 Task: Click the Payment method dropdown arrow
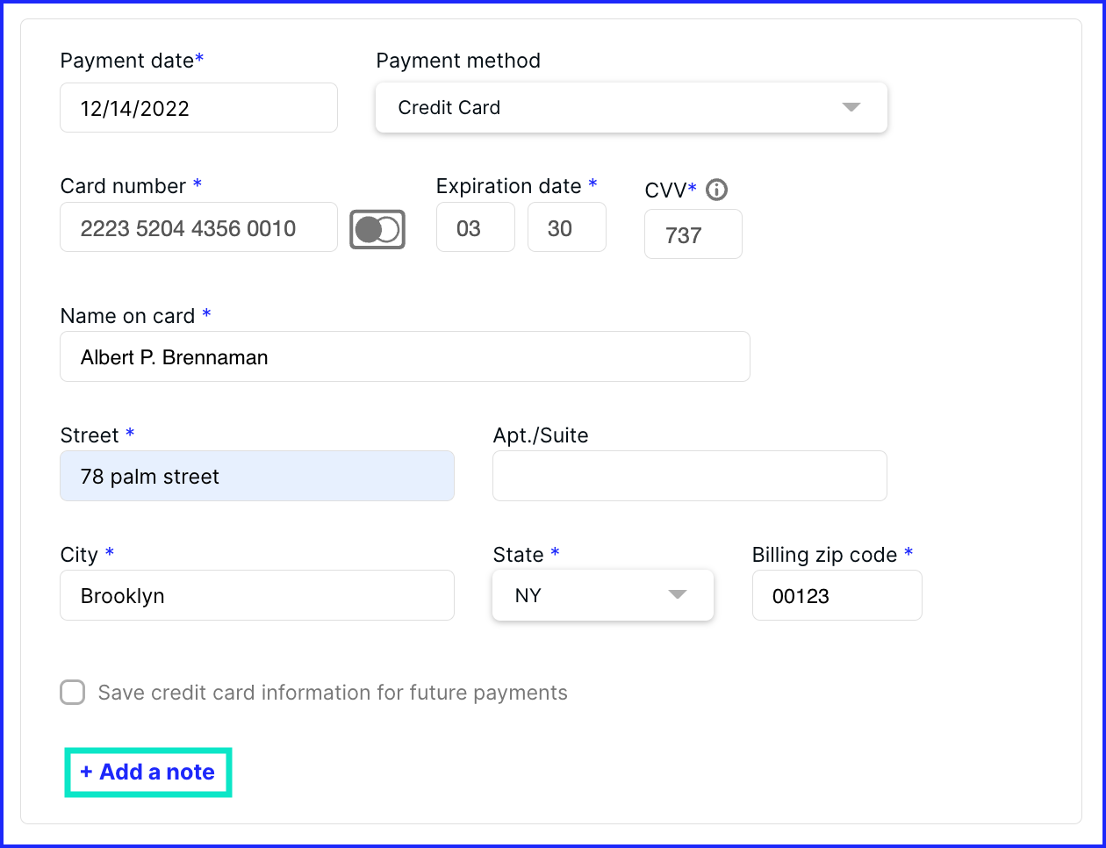click(x=851, y=107)
